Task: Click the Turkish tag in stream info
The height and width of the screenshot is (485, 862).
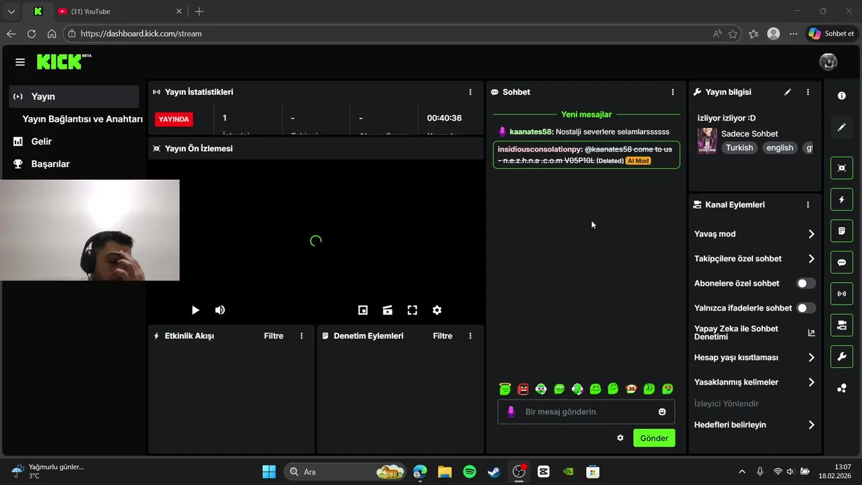Action: pyautogui.click(x=739, y=148)
